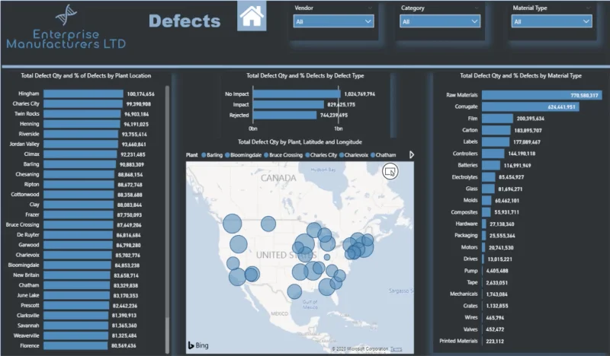The image size is (610, 356).
Task: Select Bloomingdale in Plant legend
Action: [x=243, y=155]
